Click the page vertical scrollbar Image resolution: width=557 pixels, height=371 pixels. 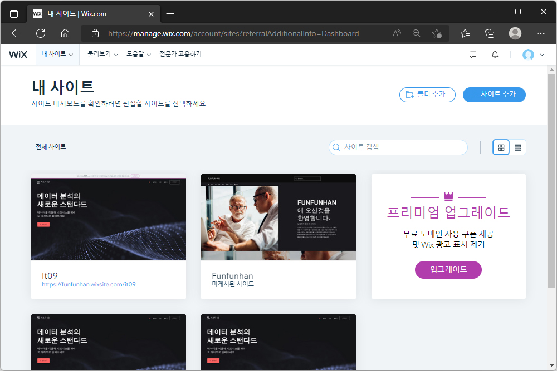[x=551, y=180]
